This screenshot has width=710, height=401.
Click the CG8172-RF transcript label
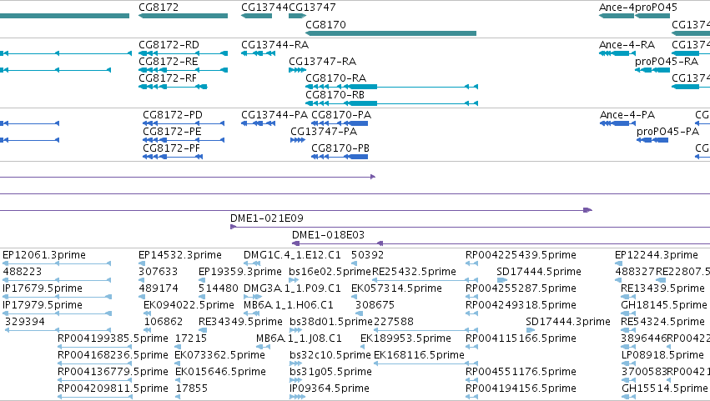pos(168,78)
